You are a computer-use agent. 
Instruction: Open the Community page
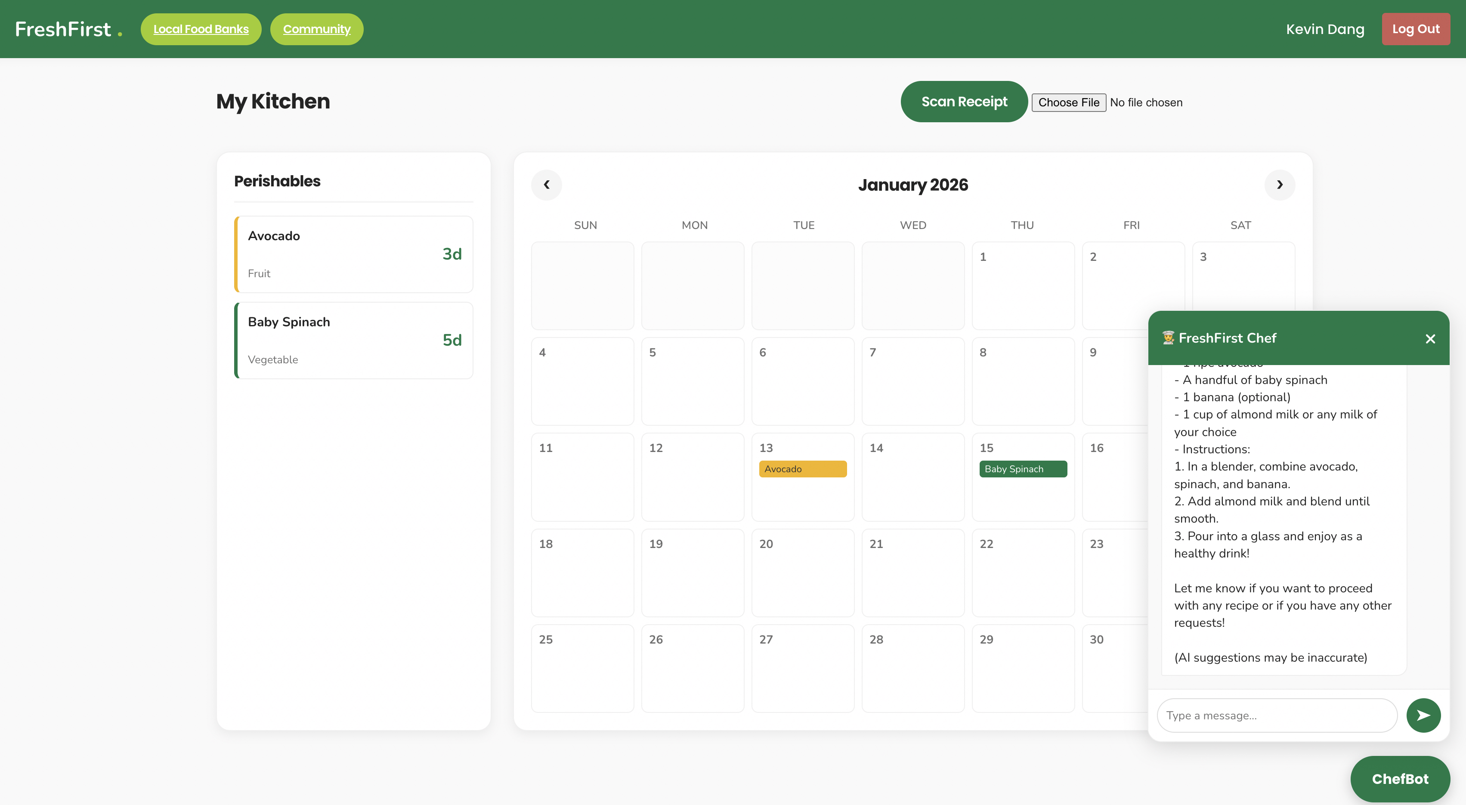[316, 29]
